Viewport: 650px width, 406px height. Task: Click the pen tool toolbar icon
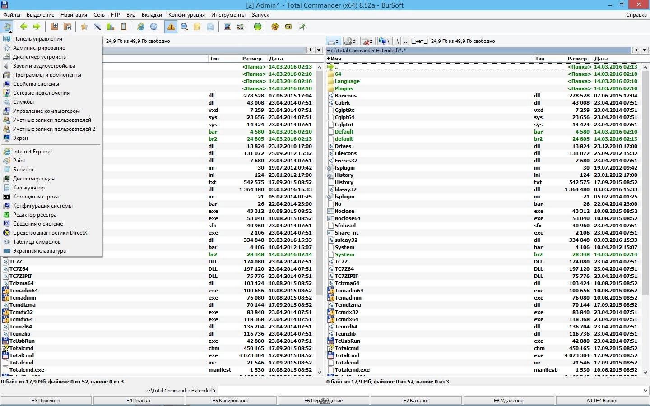pyautogui.click(x=97, y=27)
